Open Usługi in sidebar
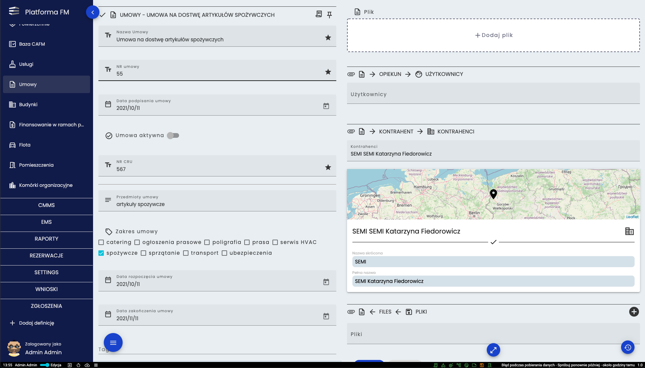 [x=46, y=64]
